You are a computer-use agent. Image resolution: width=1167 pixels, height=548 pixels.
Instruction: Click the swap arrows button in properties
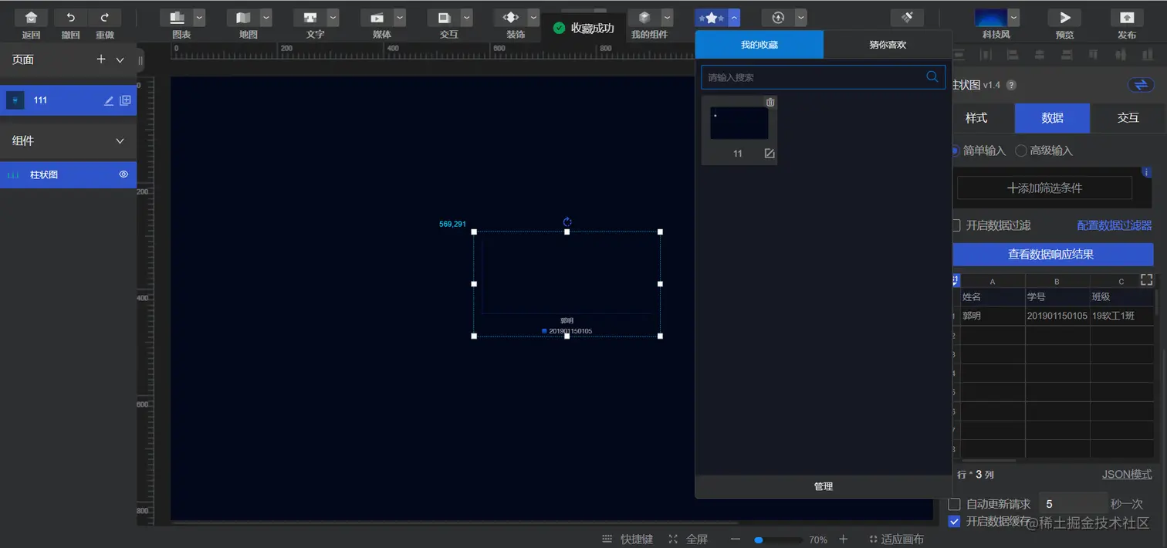click(x=1140, y=85)
